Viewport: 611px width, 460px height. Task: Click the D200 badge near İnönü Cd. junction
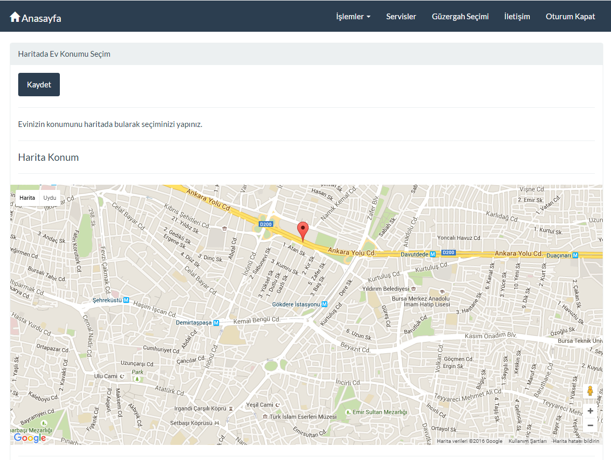266,224
